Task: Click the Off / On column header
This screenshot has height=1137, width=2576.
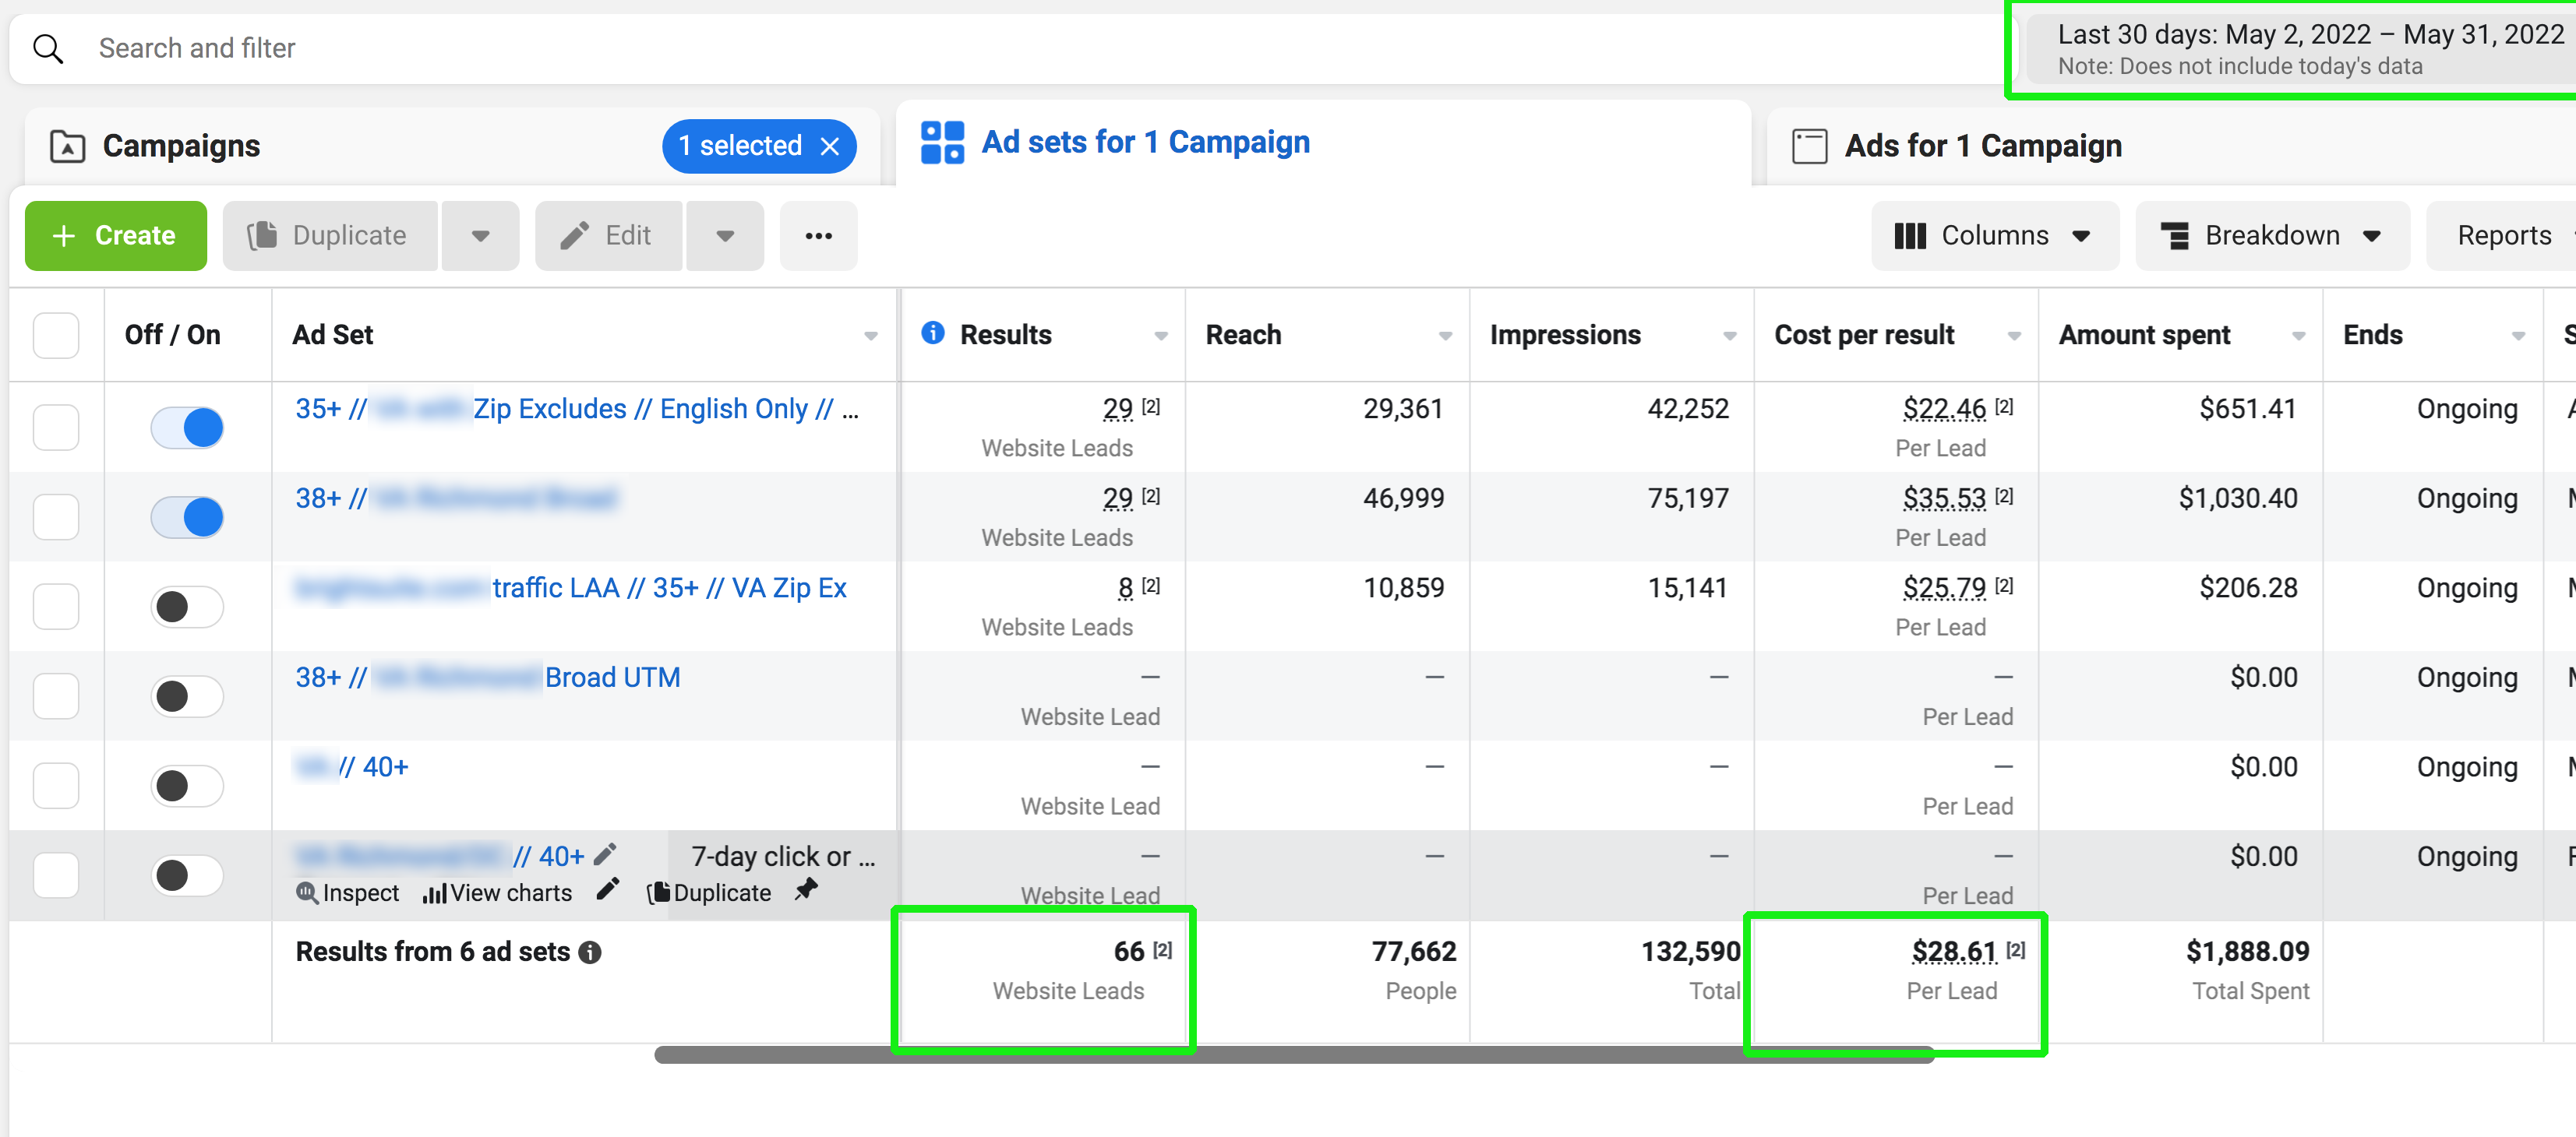Action: coord(172,335)
